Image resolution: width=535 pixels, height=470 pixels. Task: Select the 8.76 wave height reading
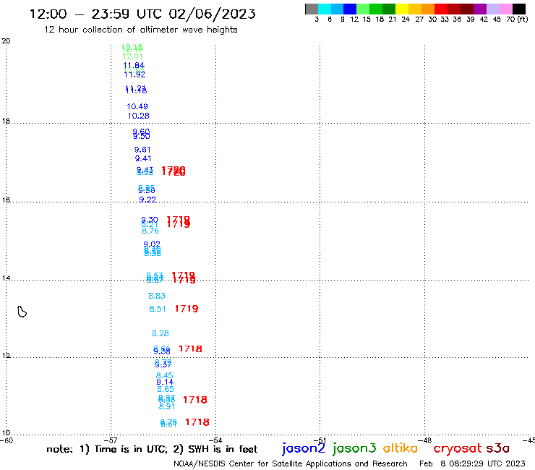coord(150,231)
